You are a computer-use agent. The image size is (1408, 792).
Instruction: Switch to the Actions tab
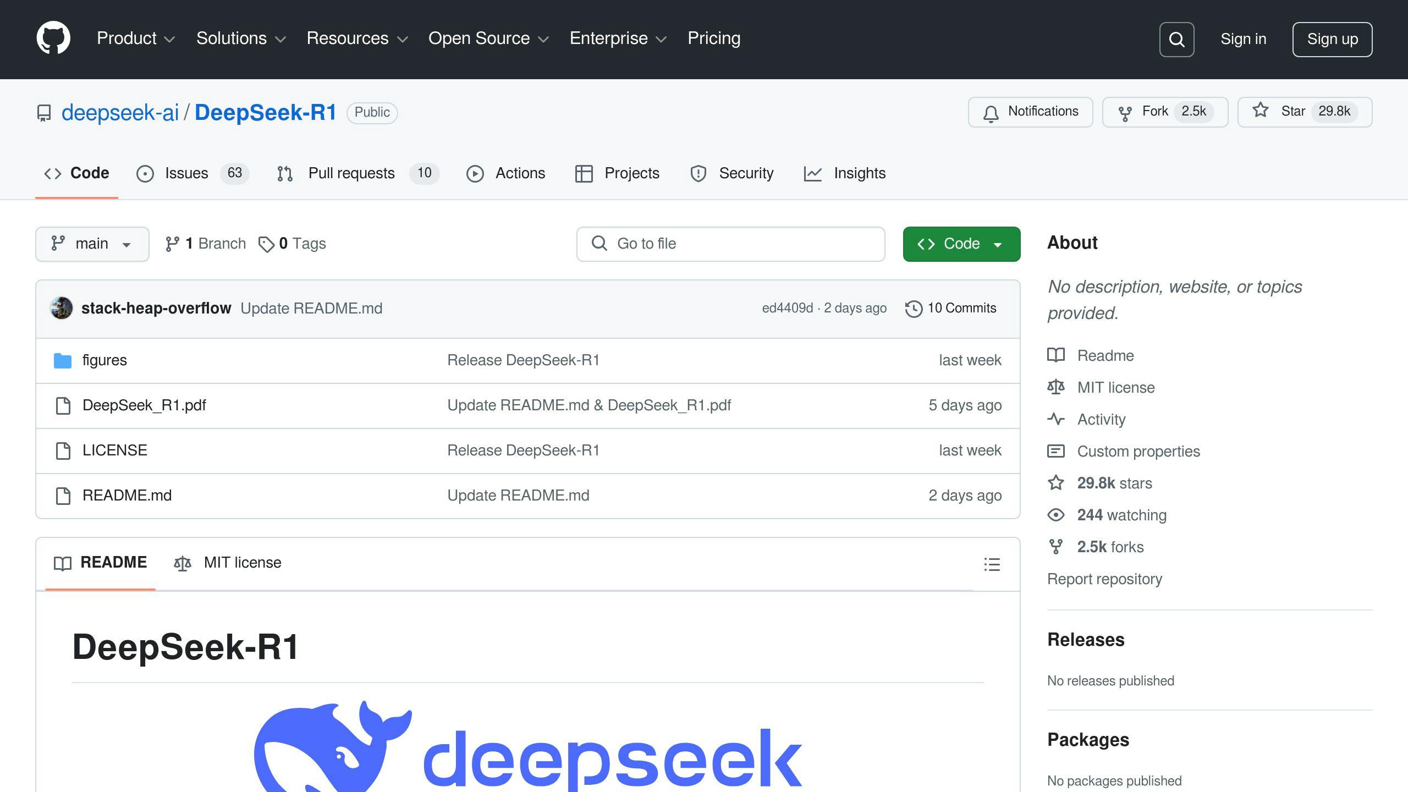[x=505, y=173]
